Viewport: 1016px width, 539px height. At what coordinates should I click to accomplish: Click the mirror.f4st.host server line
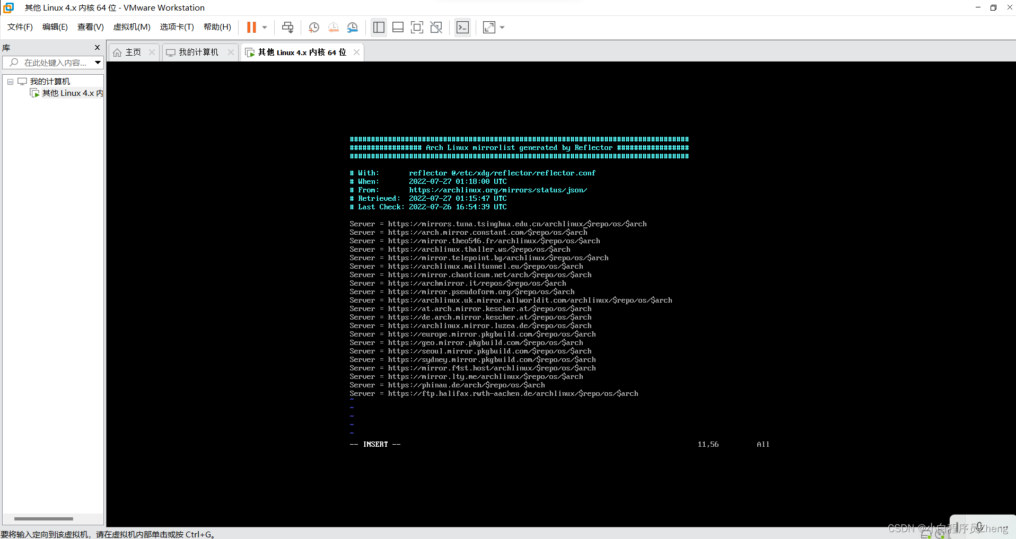(x=472, y=368)
